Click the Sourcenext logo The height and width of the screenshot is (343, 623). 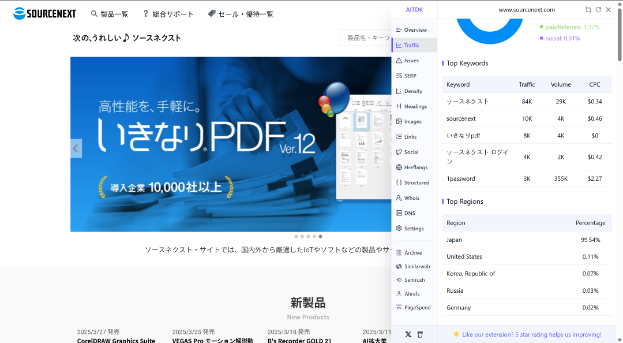44,13
